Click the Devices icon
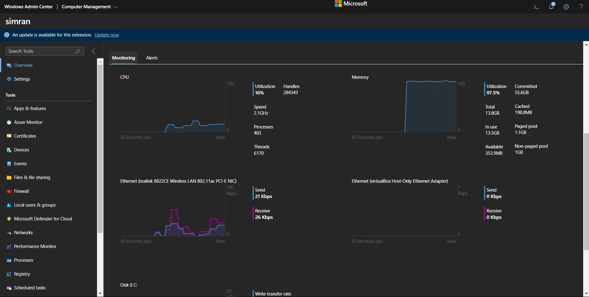The width and height of the screenshot is (589, 297). [x=9, y=150]
